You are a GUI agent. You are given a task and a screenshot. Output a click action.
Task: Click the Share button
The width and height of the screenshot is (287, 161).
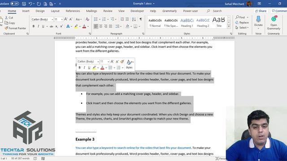[x=261, y=11]
